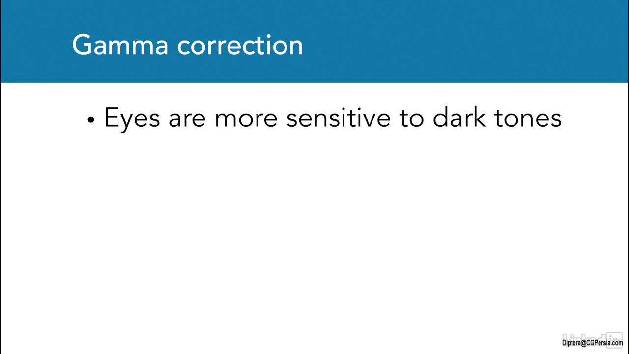This screenshot has width=629, height=354.
Task: Click the word "correction" in the title
Action: pos(240,45)
